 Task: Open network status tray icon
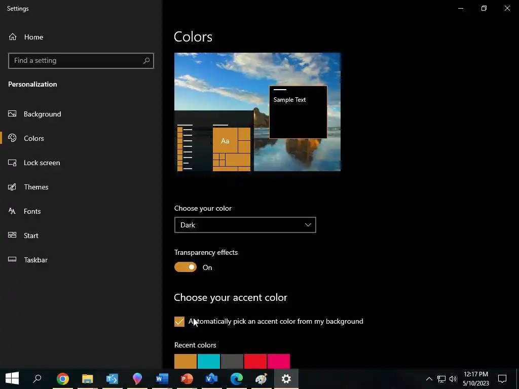pyautogui.click(x=441, y=379)
